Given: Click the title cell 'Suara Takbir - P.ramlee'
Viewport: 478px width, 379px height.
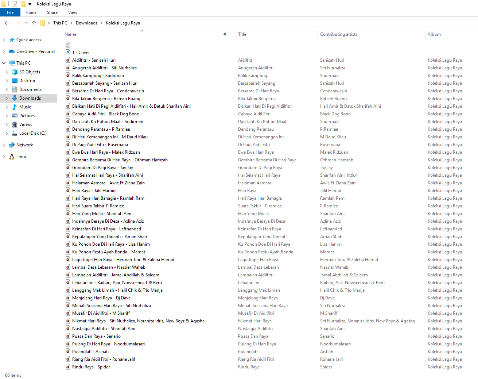Looking at the screenshot, I should pos(260,206).
